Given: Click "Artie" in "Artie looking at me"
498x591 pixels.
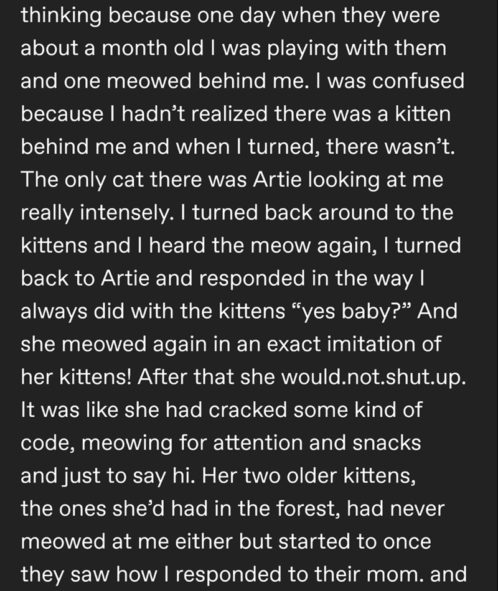Looking at the screenshot, I should pyautogui.click(x=277, y=179).
